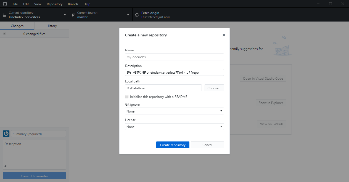Screen dimensions: 349x182
Task: Expand the Current repository selector arrow
Action: point(65,15)
